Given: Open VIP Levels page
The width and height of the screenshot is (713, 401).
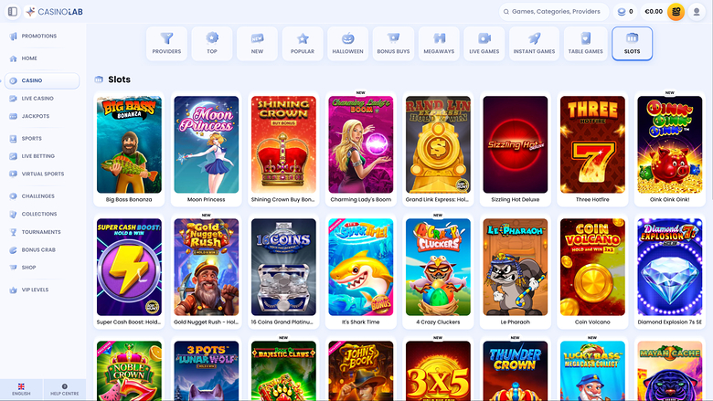Looking at the screenshot, I should point(37,290).
